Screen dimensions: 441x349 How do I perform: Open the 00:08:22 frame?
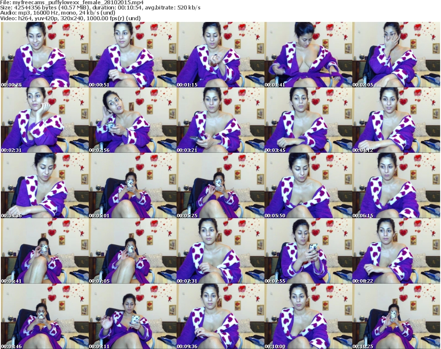pos(396,251)
